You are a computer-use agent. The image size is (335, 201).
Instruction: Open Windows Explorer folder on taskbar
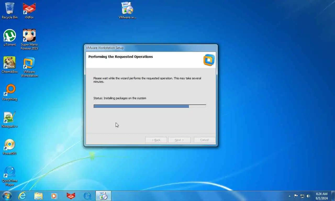click(x=38, y=196)
